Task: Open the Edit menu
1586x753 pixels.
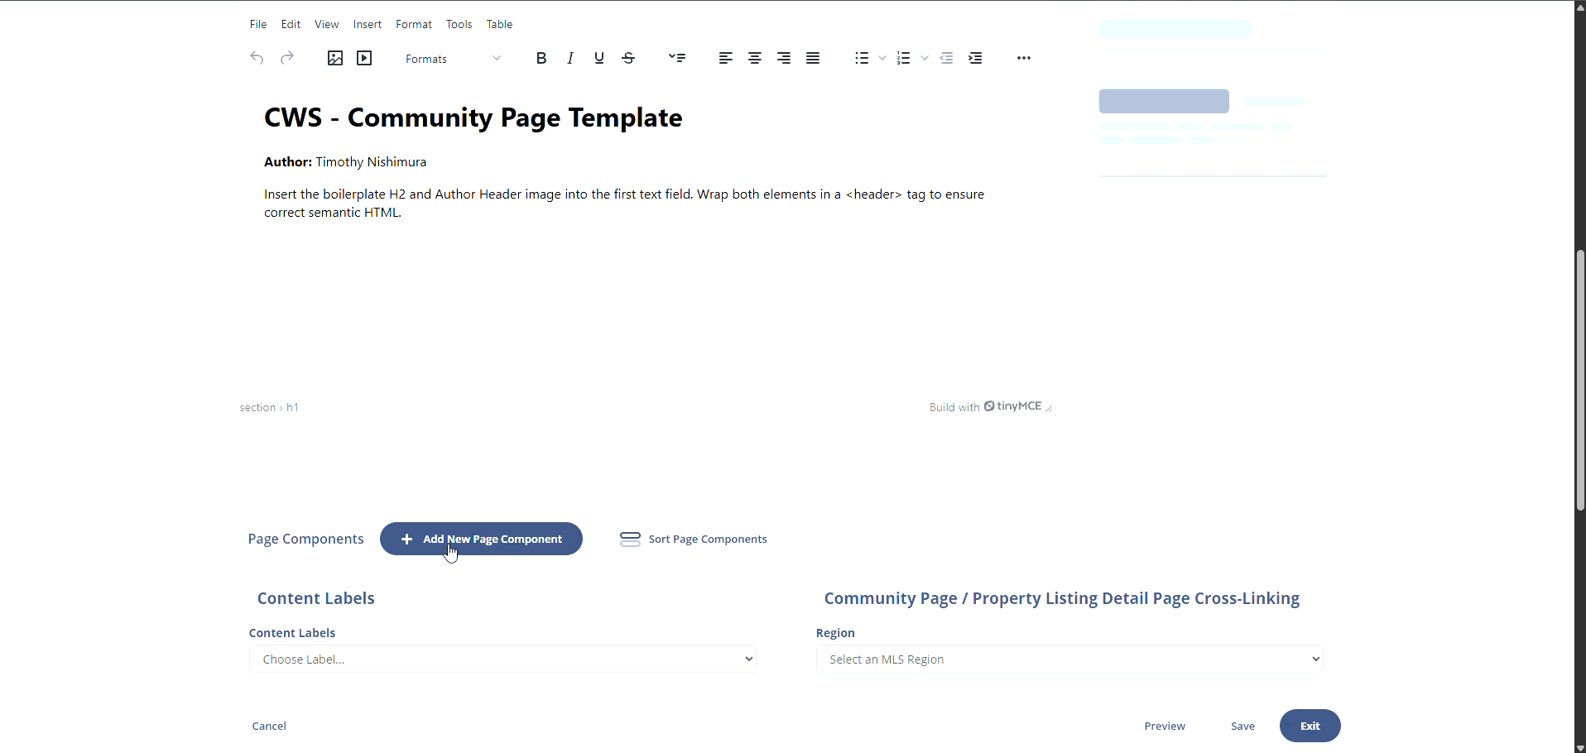Action: 291,25
